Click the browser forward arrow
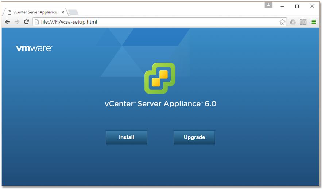322x189 pixels. coord(17,22)
